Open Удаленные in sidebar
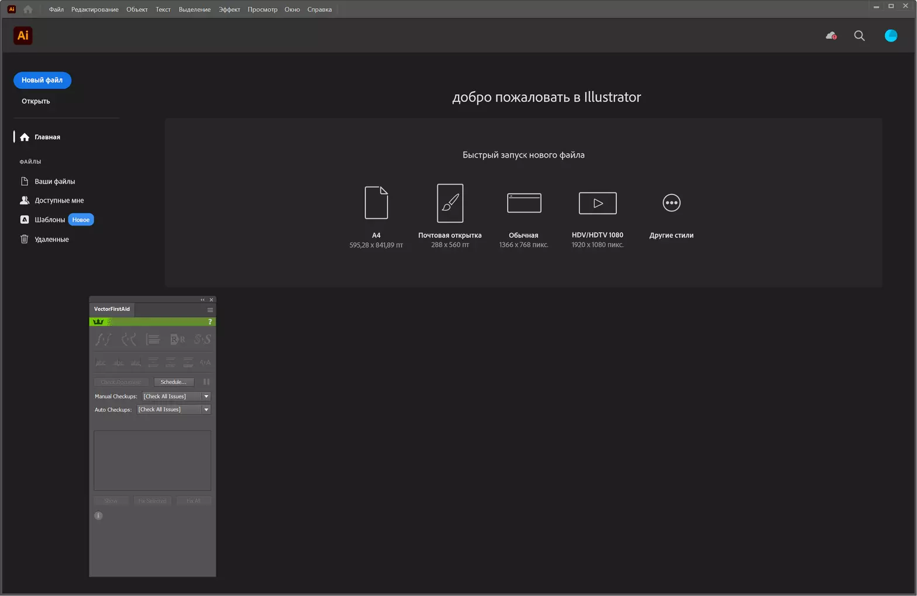This screenshot has width=917, height=596. tap(44, 240)
